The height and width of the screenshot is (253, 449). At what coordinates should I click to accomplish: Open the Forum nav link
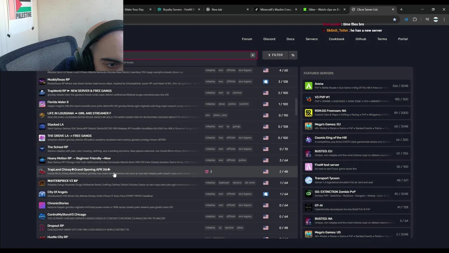tap(247, 39)
